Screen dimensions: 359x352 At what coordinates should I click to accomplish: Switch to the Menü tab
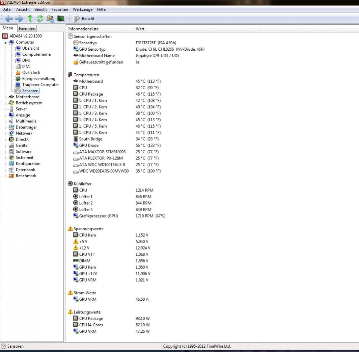8,28
